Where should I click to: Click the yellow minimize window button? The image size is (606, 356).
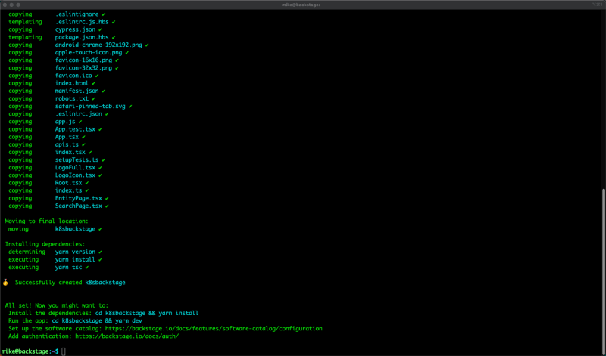(x=11, y=5)
